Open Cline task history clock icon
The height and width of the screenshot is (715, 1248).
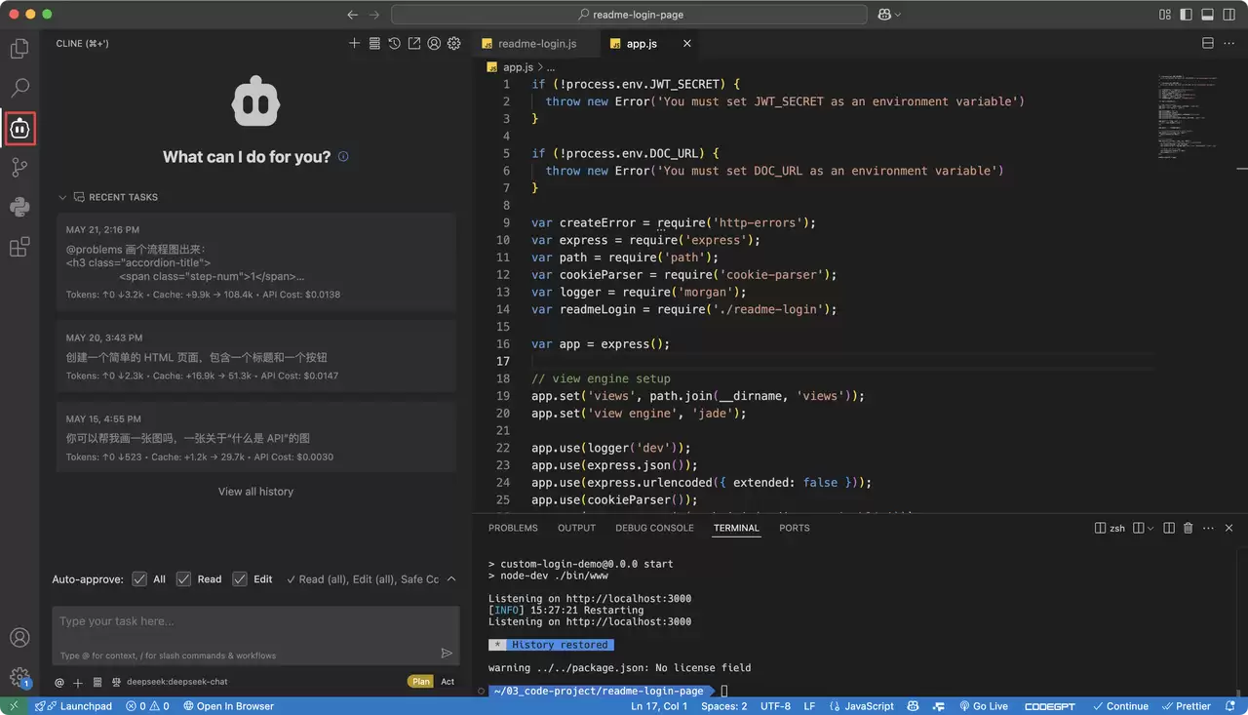click(394, 44)
